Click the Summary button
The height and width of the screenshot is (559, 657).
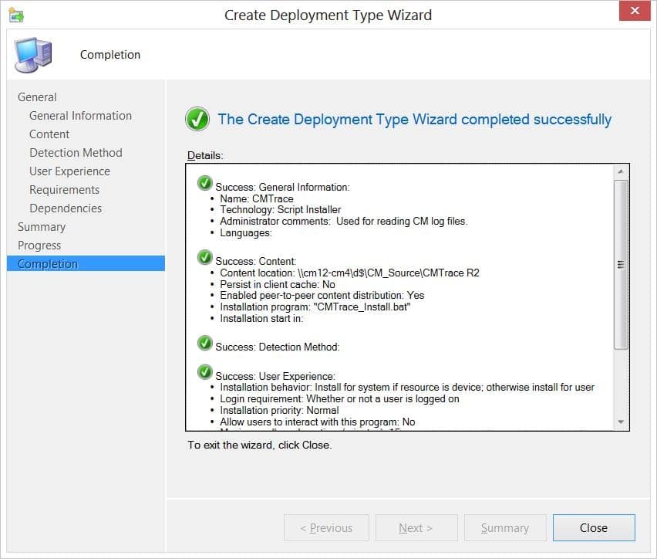[x=505, y=527]
